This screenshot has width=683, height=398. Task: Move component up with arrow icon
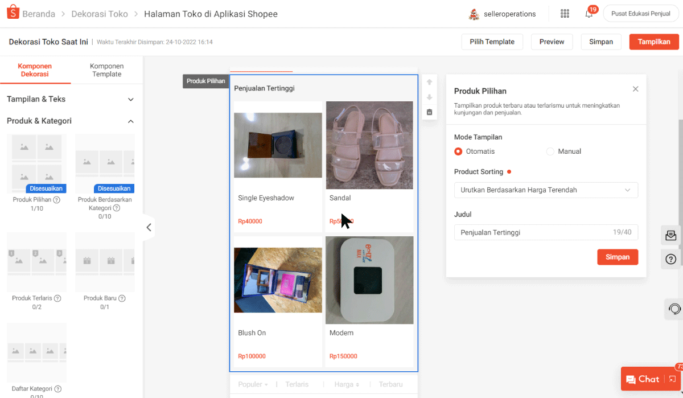[430, 82]
